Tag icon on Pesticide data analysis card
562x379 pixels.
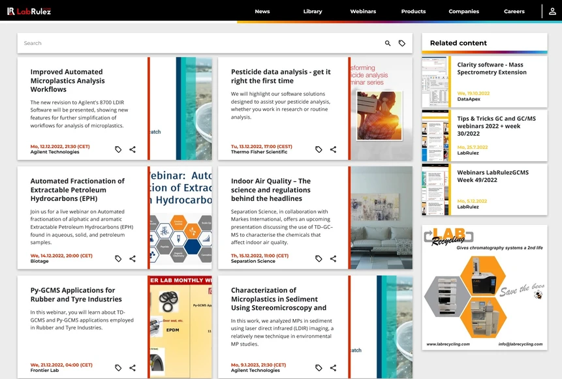point(319,149)
